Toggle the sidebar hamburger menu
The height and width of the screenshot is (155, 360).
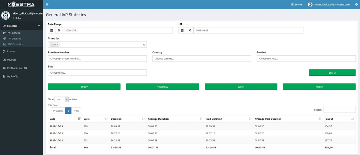(47, 4)
